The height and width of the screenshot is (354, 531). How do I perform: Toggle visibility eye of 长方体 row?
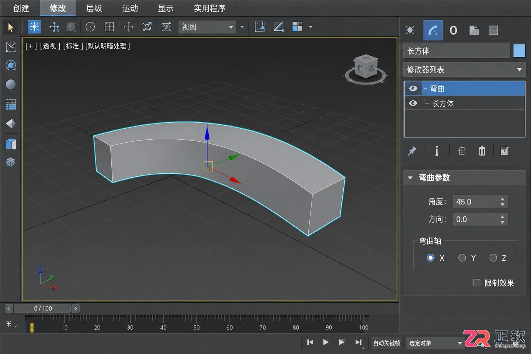(x=413, y=103)
